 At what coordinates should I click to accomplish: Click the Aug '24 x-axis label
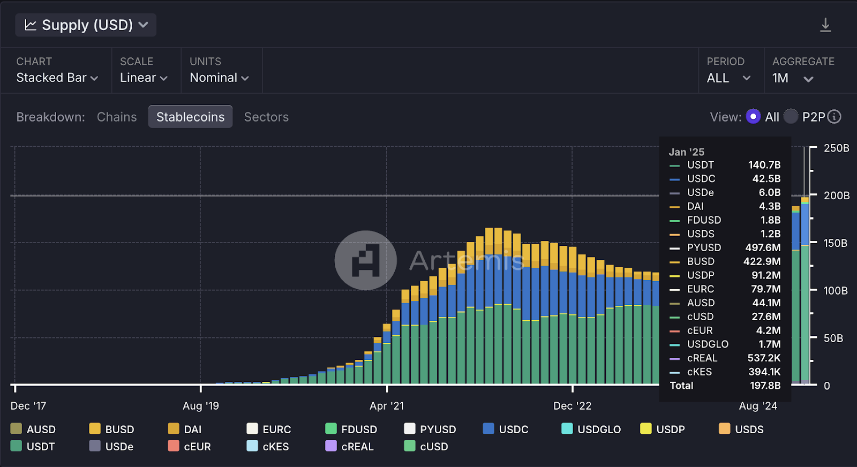(758, 406)
